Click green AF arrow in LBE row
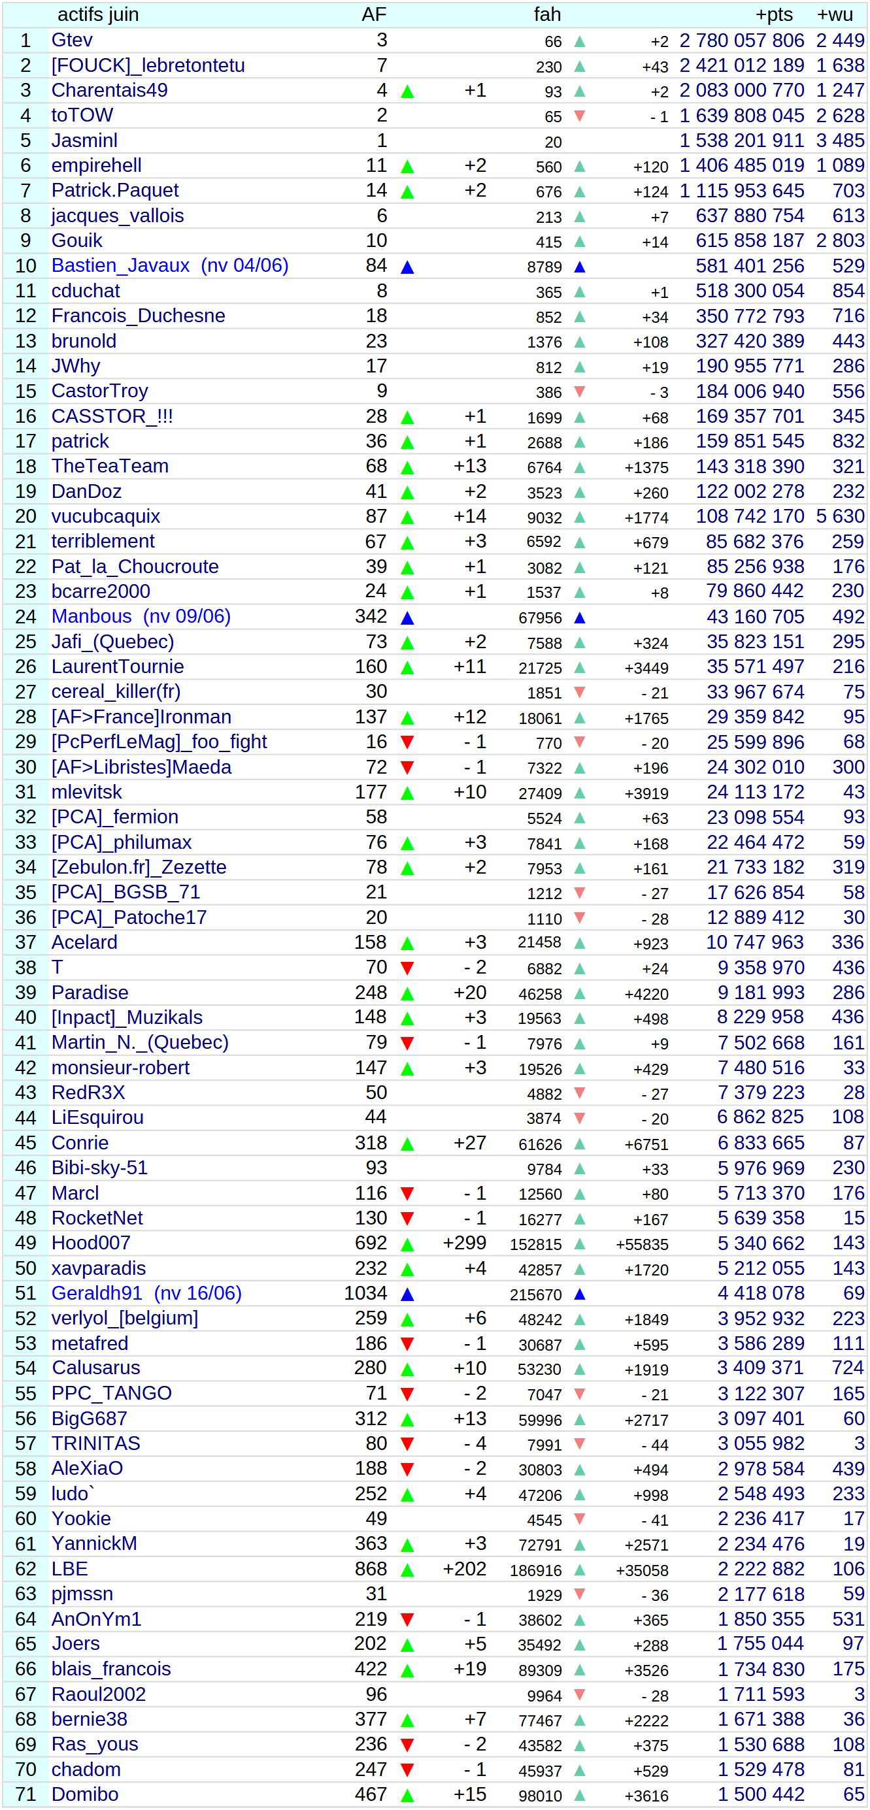The image size is (870, 1810). 407,1570
